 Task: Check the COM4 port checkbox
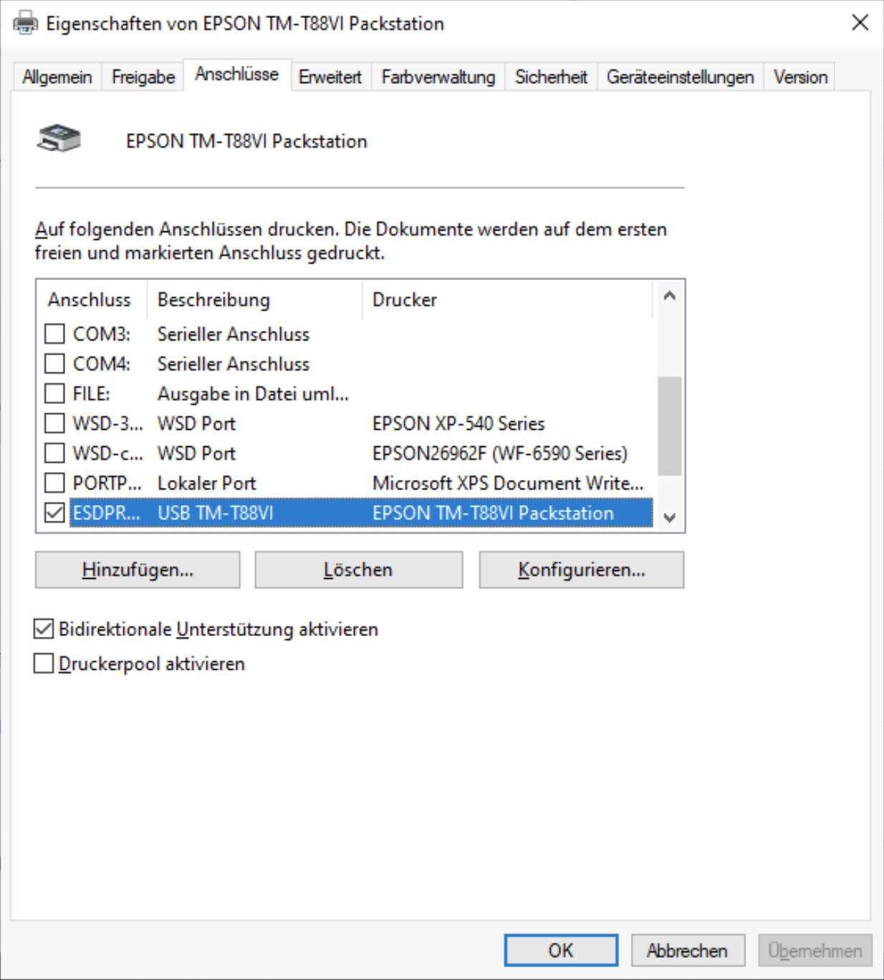click(54, 364)
